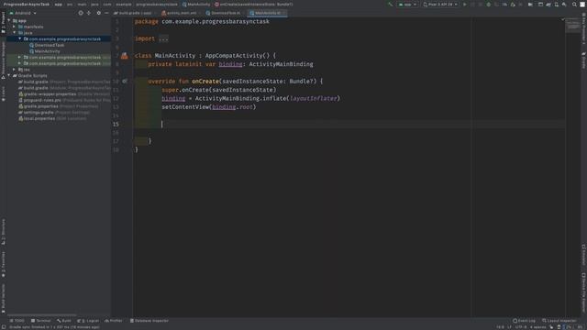Click the override gutter icon beside onCreate

pos(125,81)
